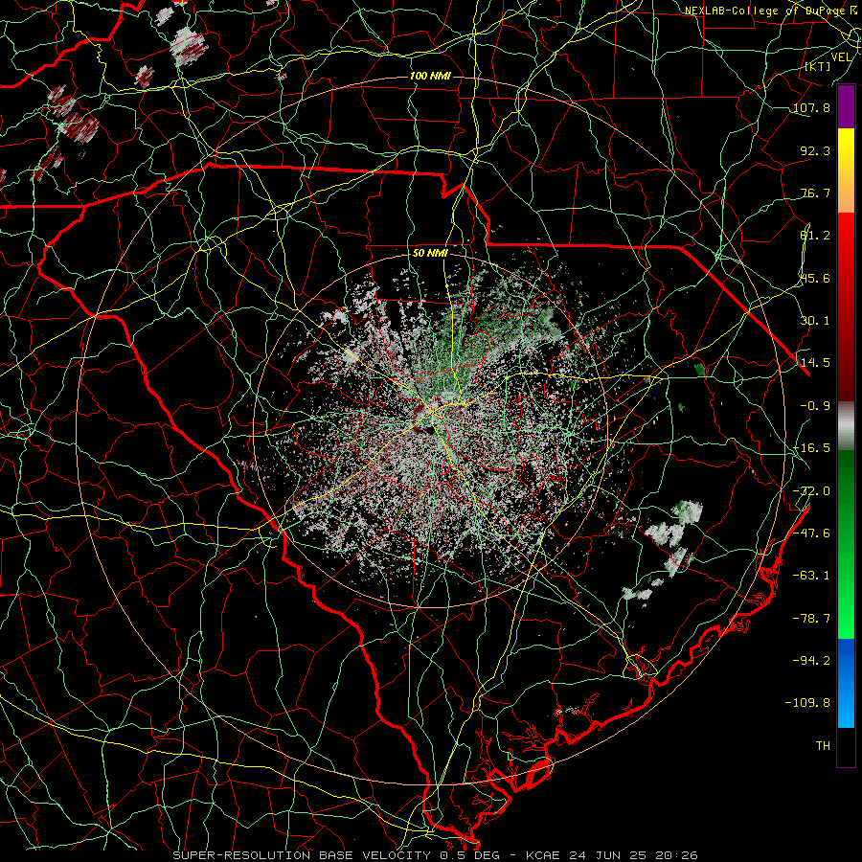862x862 pixels.
Task: Click the -78.7 legend value
Action: point(811,619)
